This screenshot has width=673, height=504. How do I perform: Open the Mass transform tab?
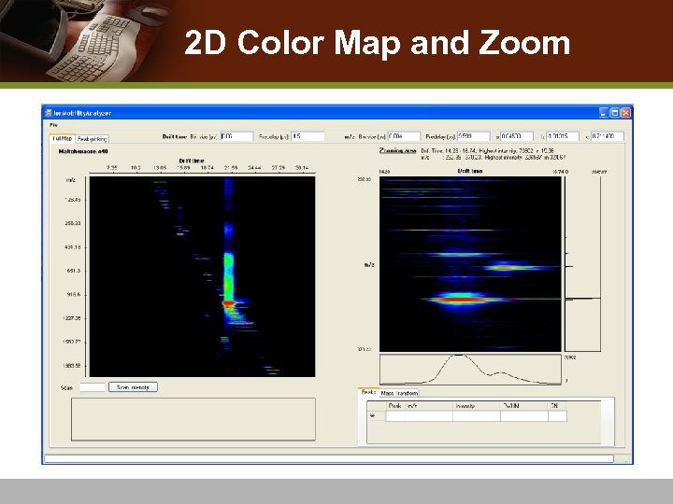click(399, 393)
